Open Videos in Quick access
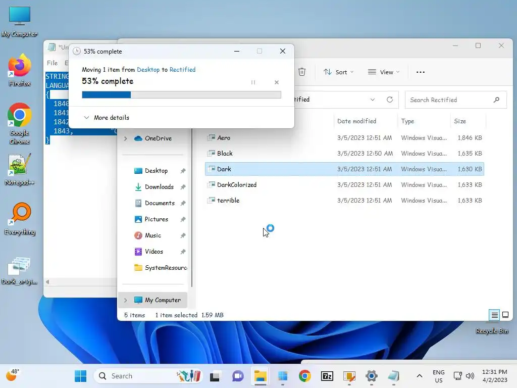The image size is (517, 388). pyautogui.click(x=148, y=252)
